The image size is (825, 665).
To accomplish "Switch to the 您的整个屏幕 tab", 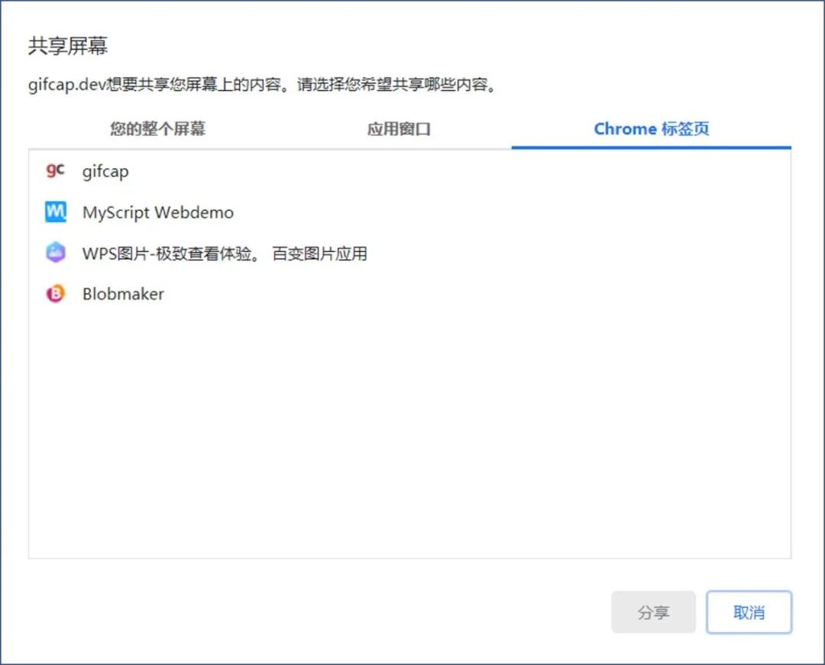I will (157, 129).
